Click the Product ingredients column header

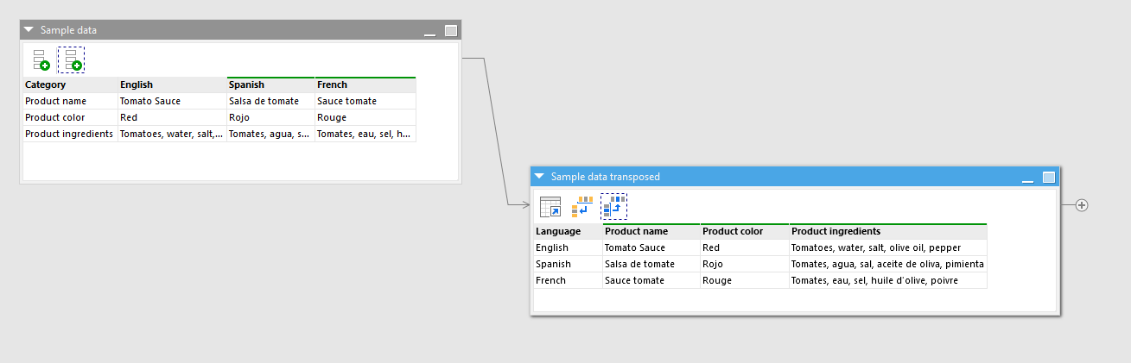[887, 231]
